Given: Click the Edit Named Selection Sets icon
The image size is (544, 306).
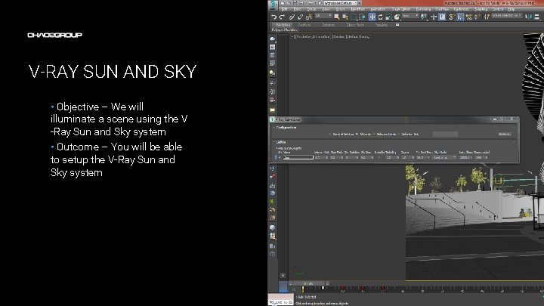Looking at the screenshot, I should [487, 17].
